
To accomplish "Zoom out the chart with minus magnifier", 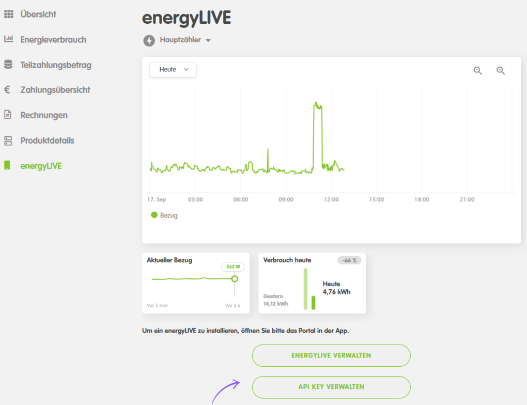I will (x=478, y=71).
